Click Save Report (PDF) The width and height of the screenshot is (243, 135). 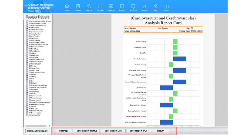[x=139, y=131]
